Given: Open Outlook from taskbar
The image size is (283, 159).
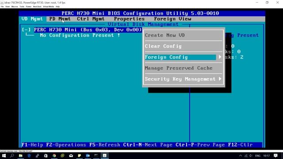Looking at the screenshot, I should click(88, 155).
